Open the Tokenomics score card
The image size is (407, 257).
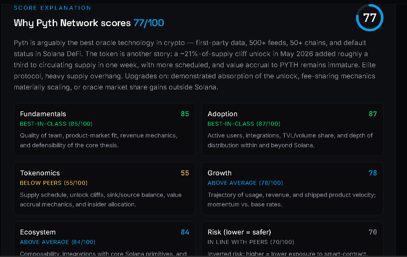104,188
